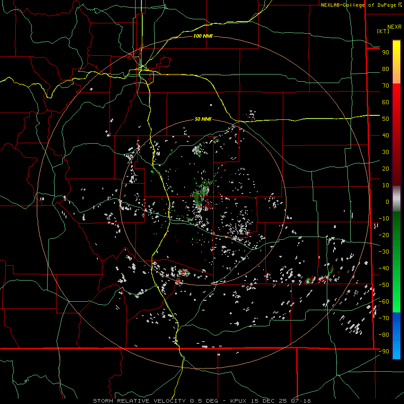Click the 30 value on the velocity scale
The height and width of the screenshot is (404, 404).
[386, 152]
